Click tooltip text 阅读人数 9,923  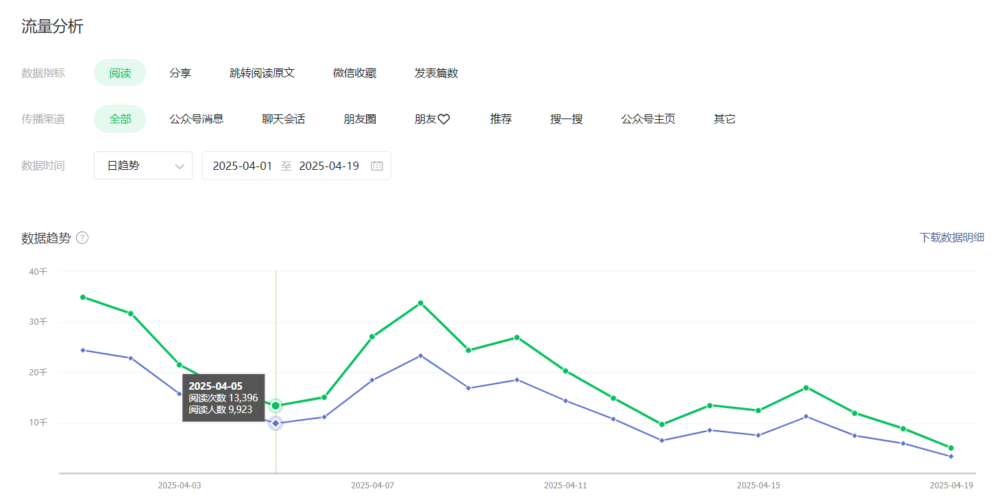point(221,410)
